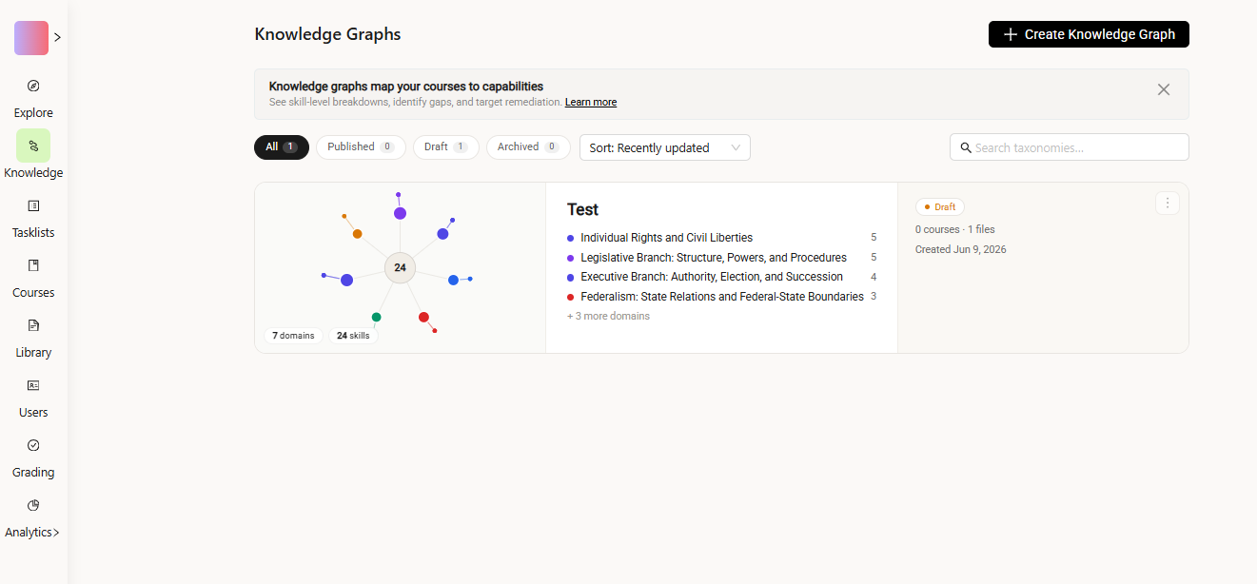
Task: Open the Users ID card icon
Action: pos(33,385)
